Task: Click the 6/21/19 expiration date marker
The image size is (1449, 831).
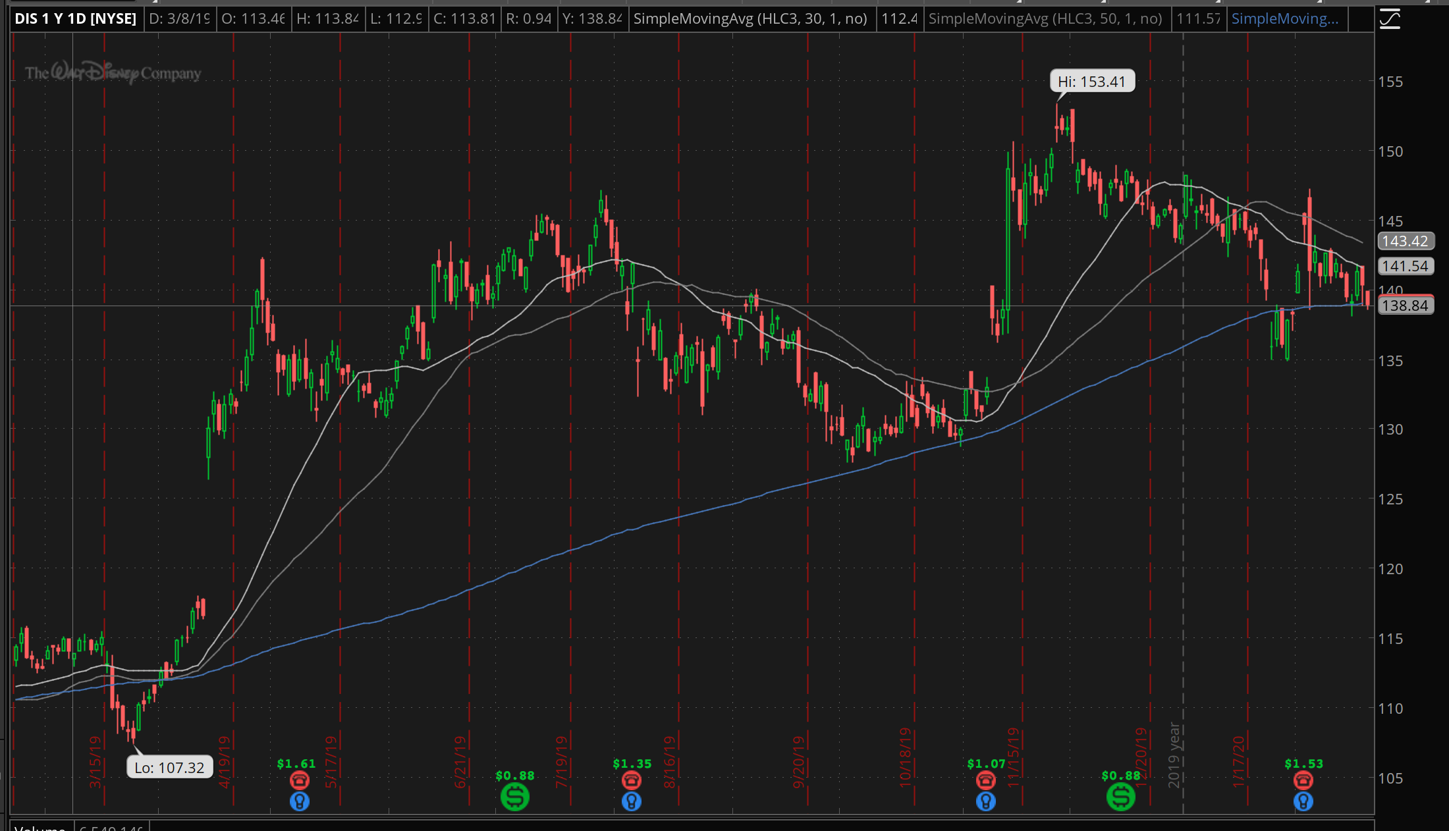Action: pyautogui.click(x=460, y=763)
